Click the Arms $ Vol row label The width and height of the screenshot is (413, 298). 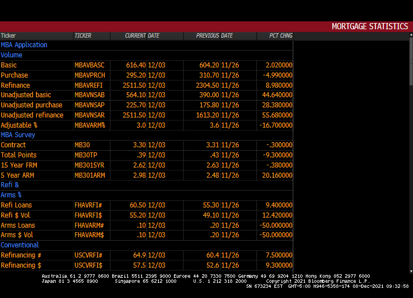(x=17, y=235)
